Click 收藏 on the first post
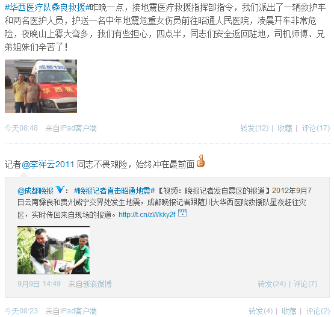 click(x=285, y=128)
